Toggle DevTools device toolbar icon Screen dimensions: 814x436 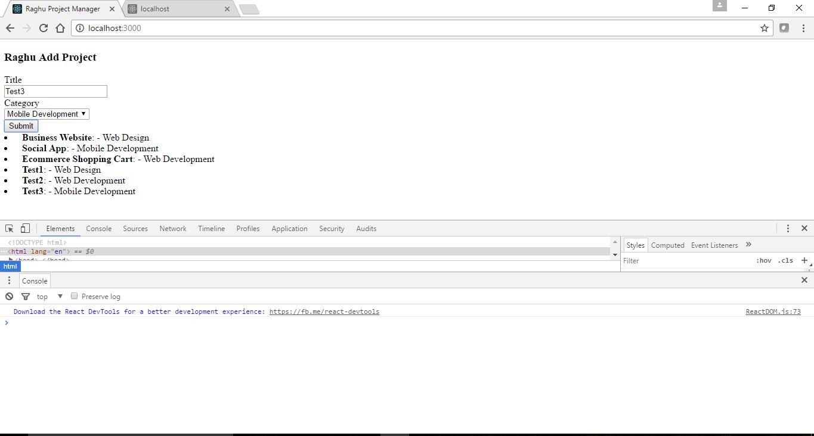point(25,228)
